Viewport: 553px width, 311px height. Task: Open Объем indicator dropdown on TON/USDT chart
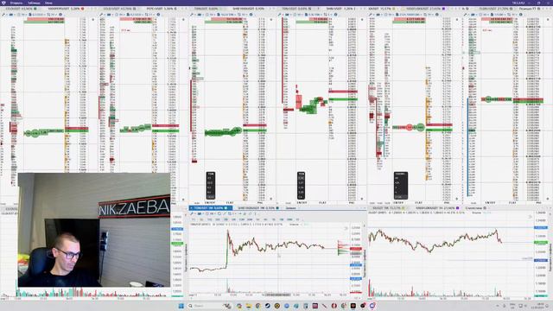tap(295, 225)
